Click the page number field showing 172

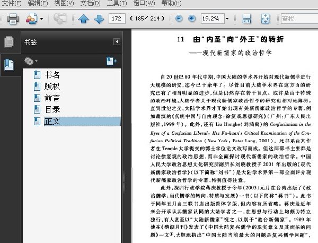[x=117, y=19]
